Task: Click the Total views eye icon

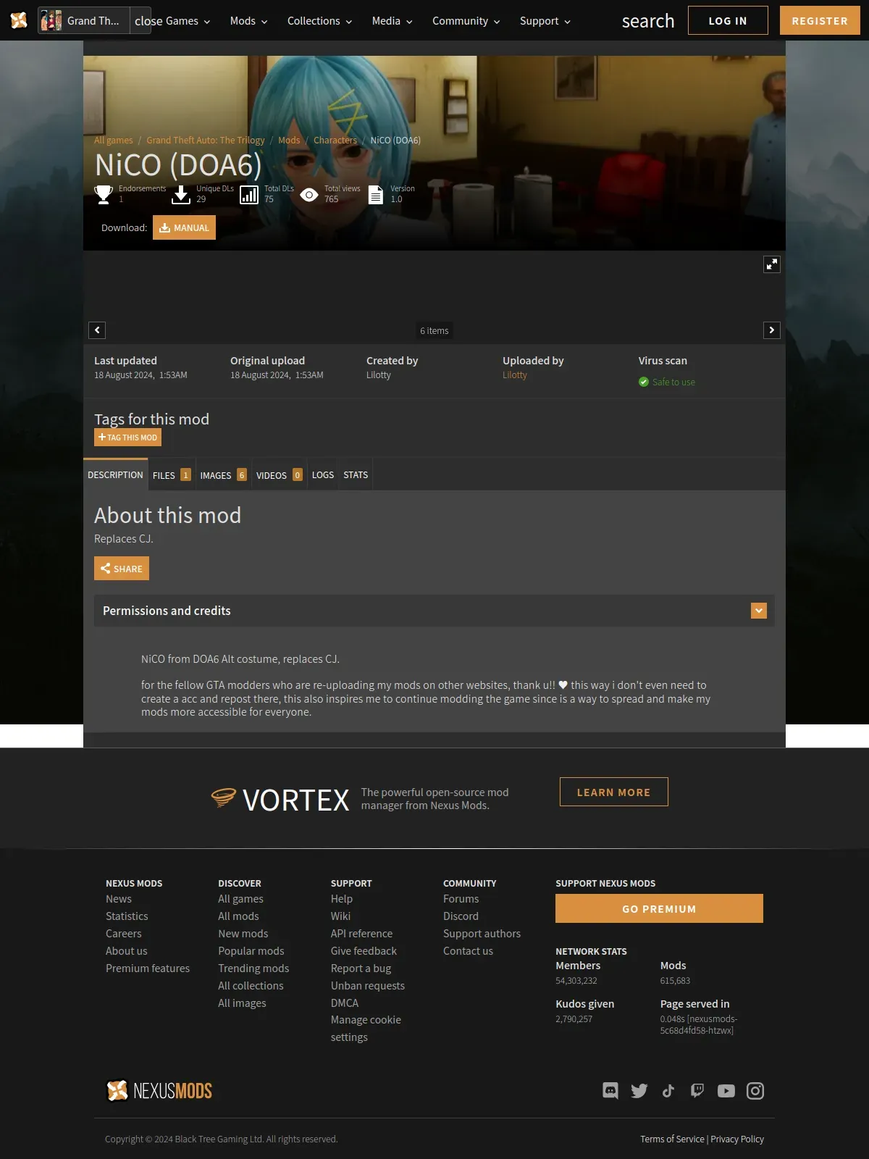Action: tap(309, 194)
